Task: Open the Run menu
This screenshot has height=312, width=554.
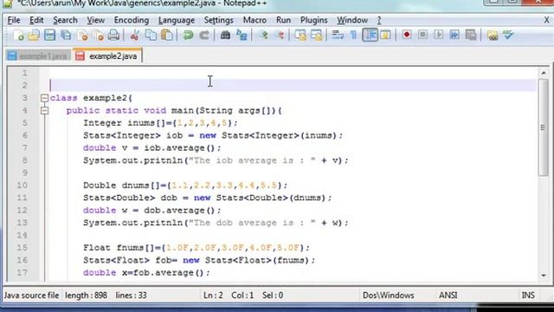Action: click(x=283, y=20)
